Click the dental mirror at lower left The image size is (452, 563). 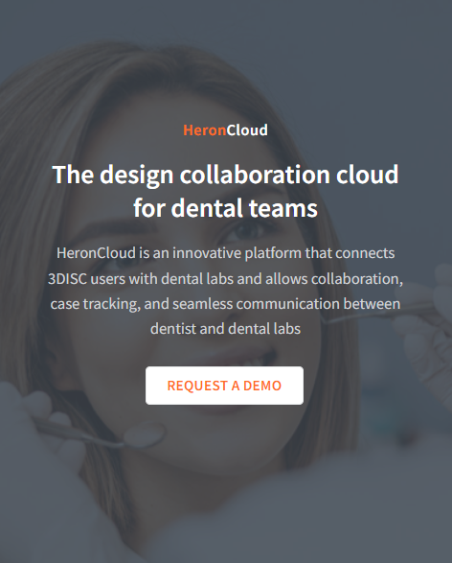144,434
